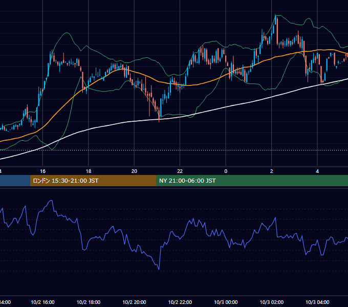Click the 10/3 00:00 date label
Image resolution: width=348 pixels, height=307 pixels.
pyautogui.click(x=226, y=302)
